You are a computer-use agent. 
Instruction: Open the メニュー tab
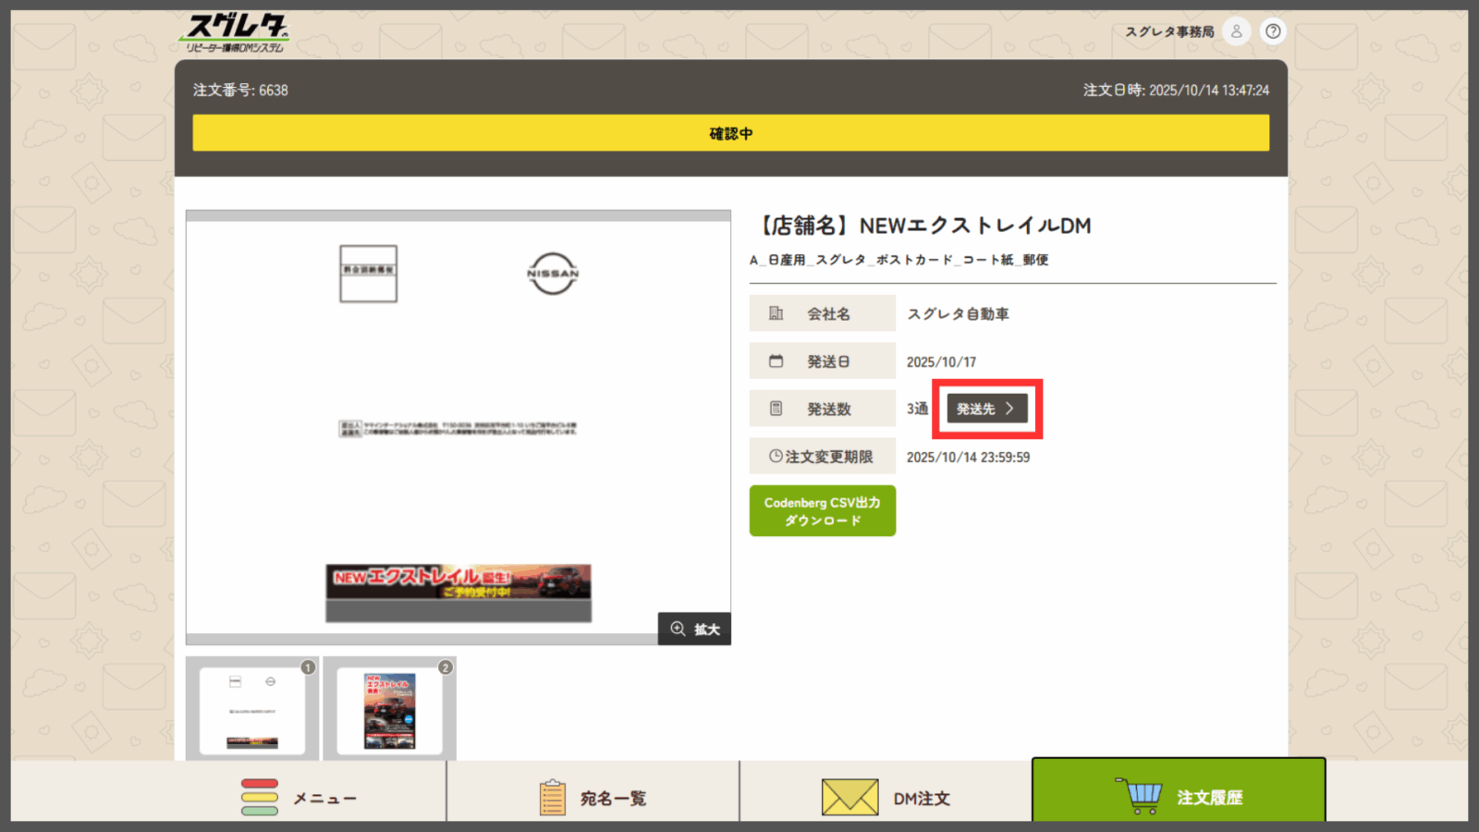point(305,797)
